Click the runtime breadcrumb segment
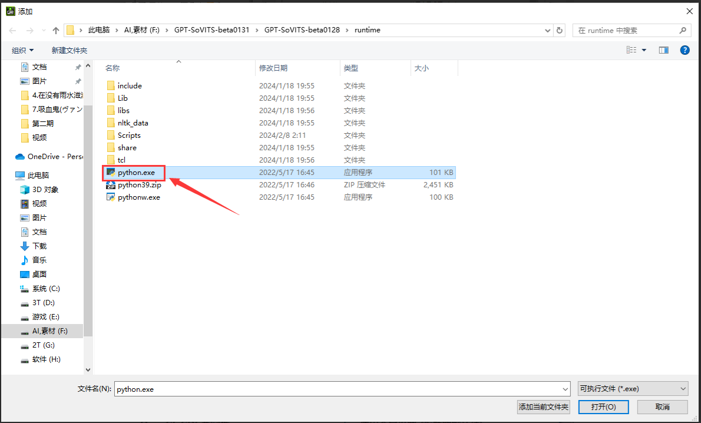This screenshot has height=423, width=701. pyautogui.click(x=367, y=30)
